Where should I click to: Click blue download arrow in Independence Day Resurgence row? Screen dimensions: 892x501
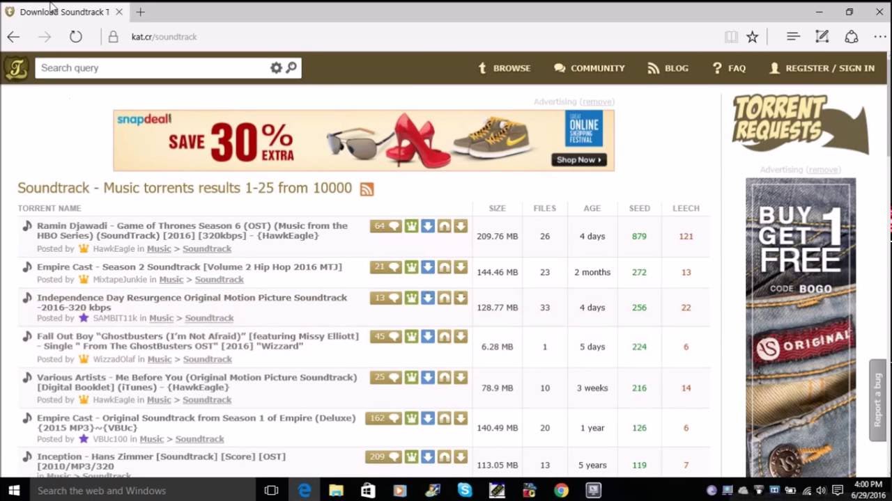point(428,298)
